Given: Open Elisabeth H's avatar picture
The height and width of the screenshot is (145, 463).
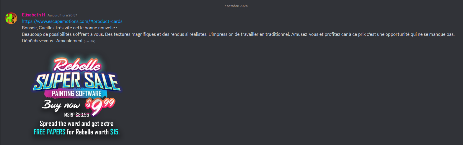Looking at the screenshot, I should coord(11,18).
